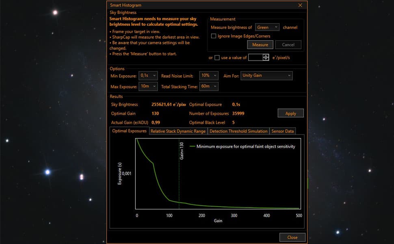Image resolution: width=394 pixels, height=244 pixels.
Task: Change the Total Stacking Time dropdown
Action: (209, 86)
